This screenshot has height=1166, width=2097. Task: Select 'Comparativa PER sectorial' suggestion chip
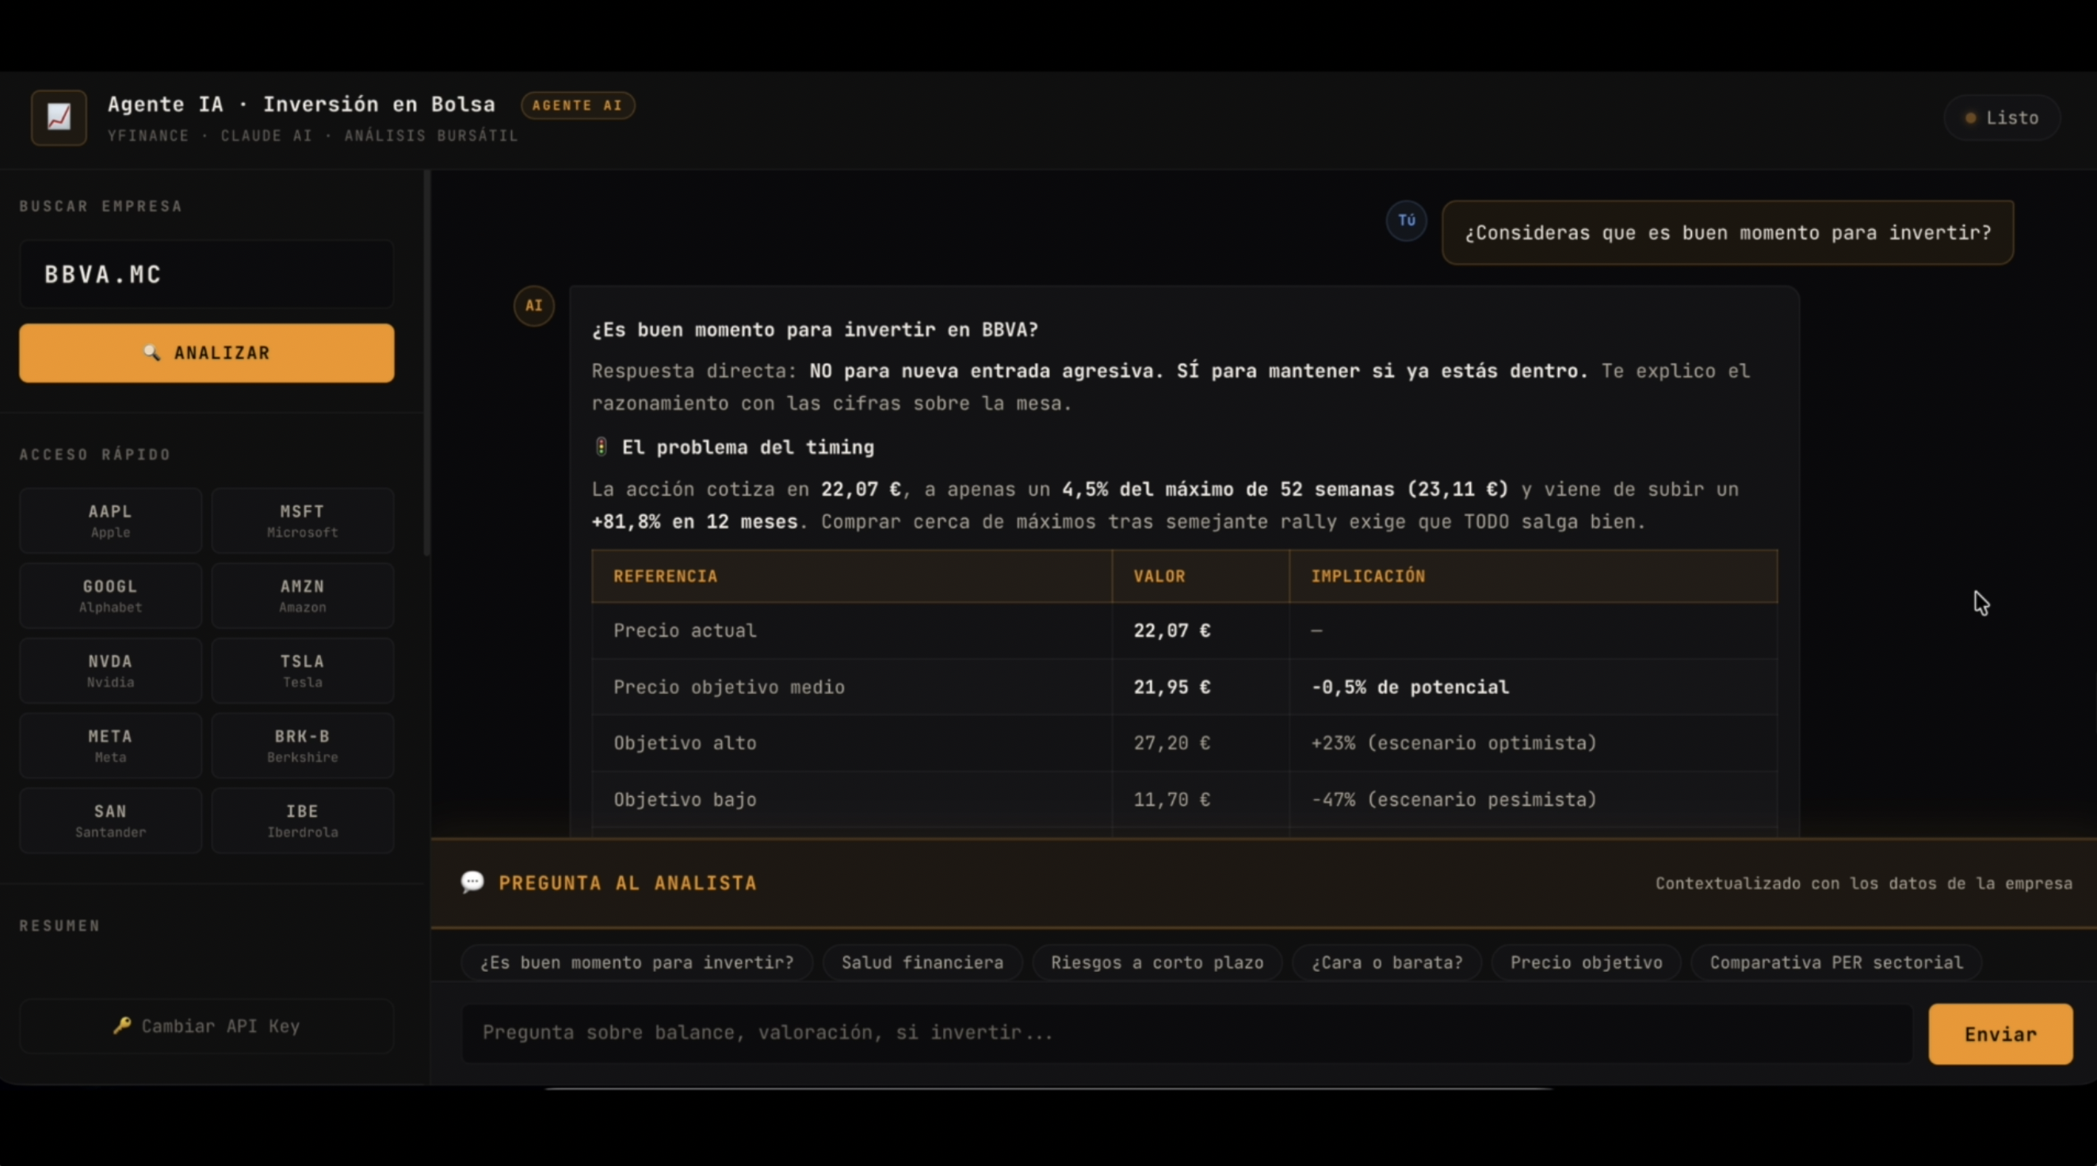[x=1835, y=962]
